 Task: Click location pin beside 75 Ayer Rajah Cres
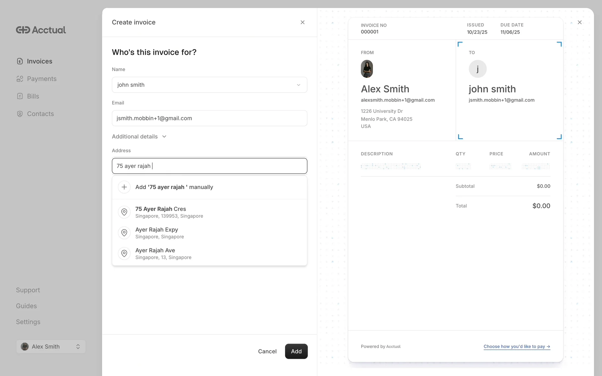tap(124, 212)
